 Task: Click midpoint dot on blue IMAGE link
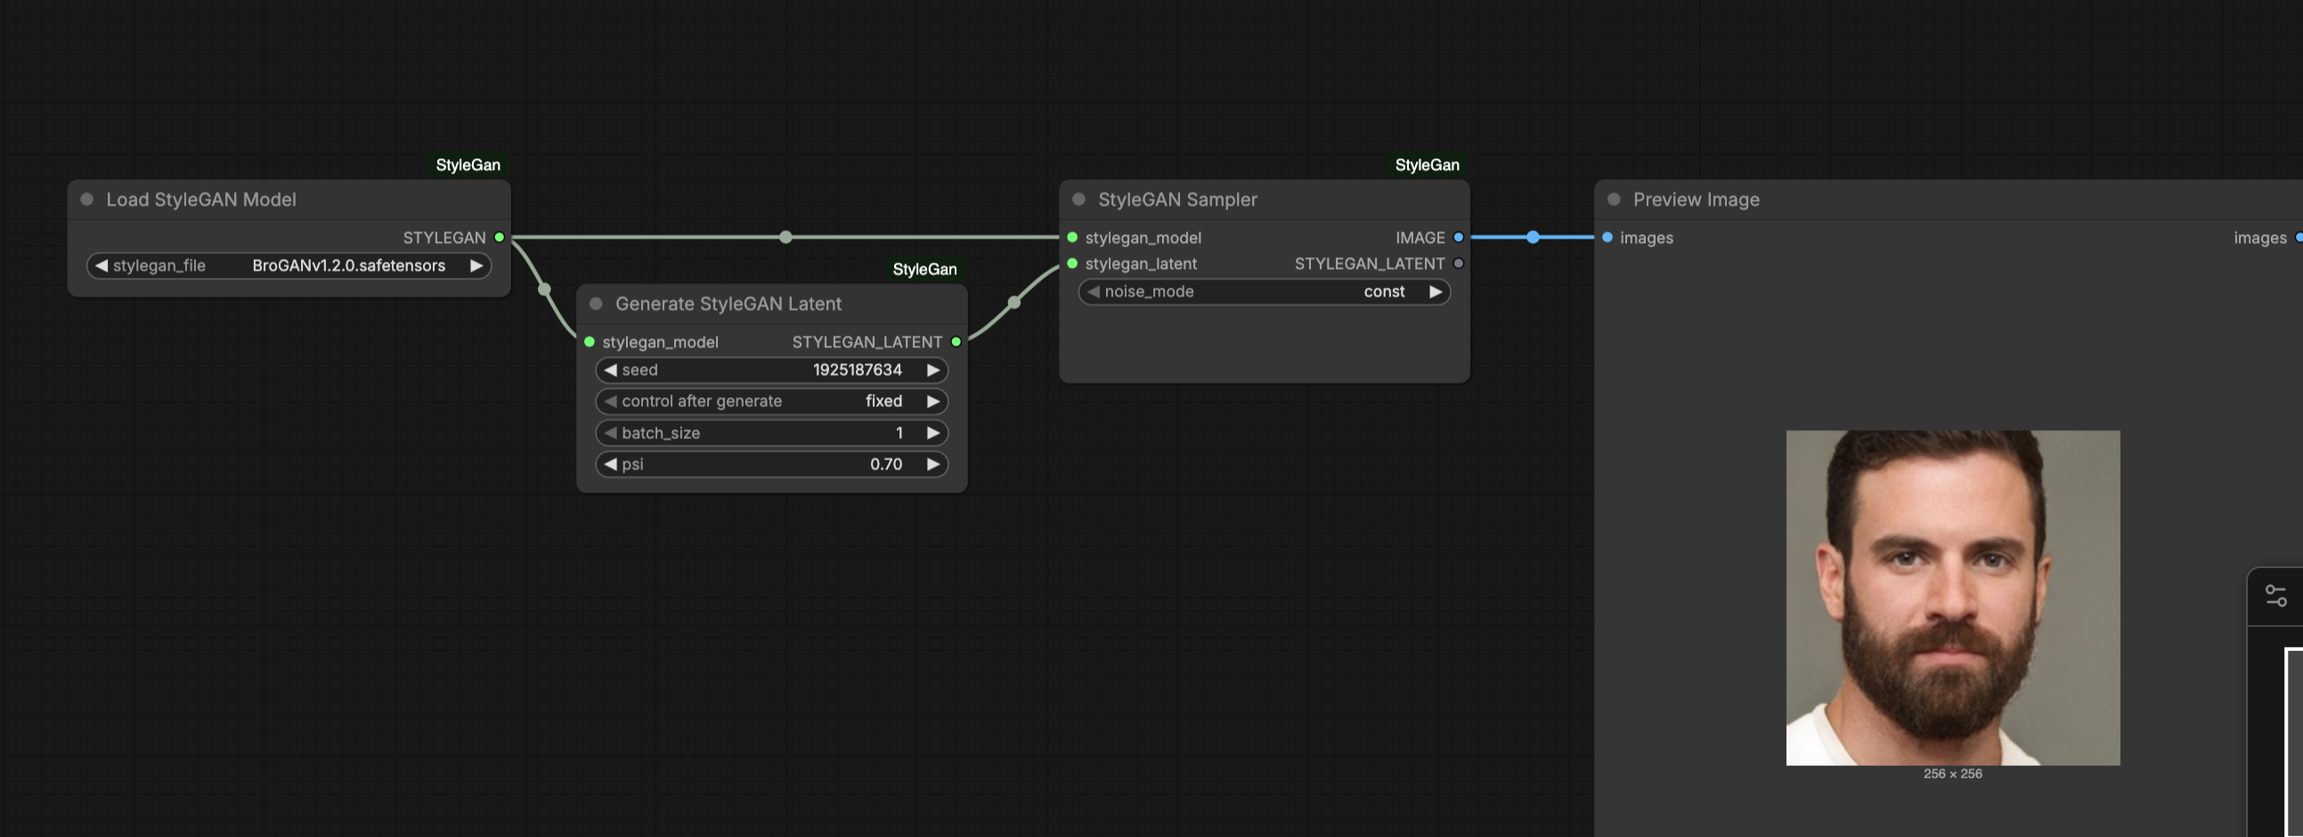coord(1534,237)
